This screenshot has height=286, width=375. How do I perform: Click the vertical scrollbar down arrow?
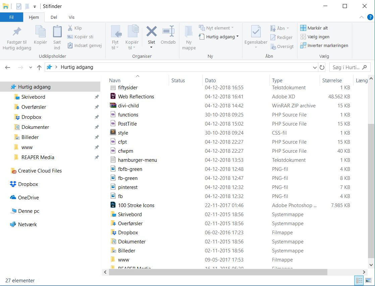(371, 265)
